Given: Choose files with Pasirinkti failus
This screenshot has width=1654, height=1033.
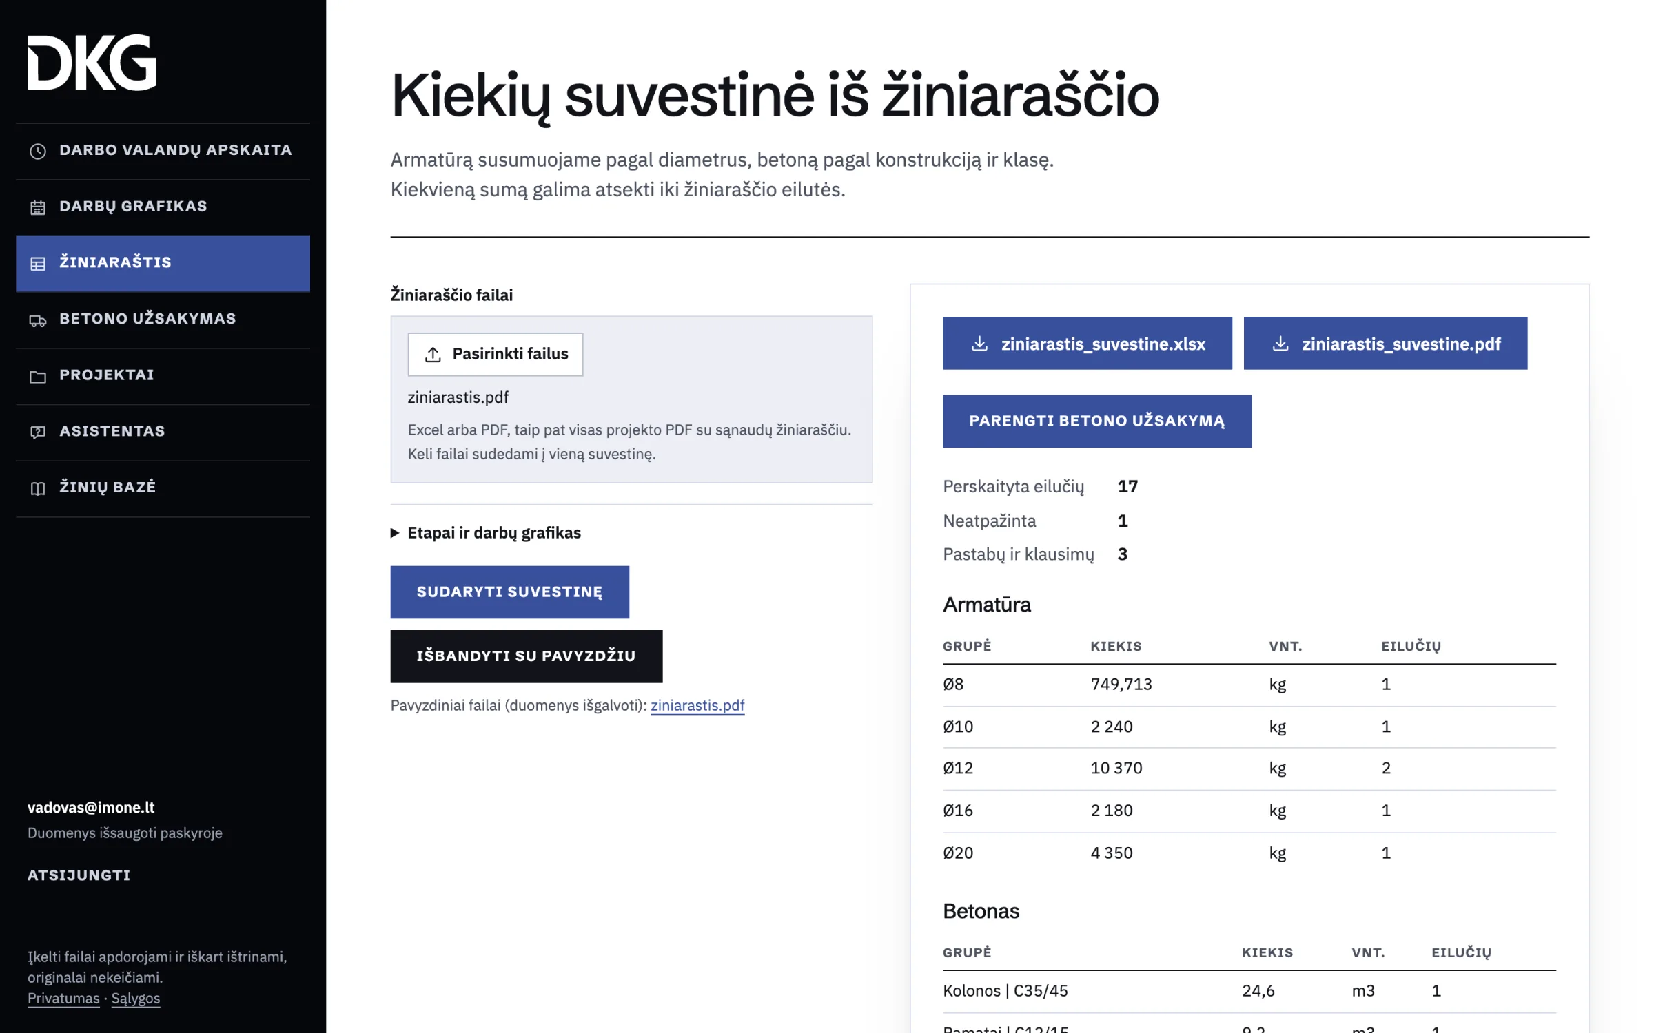Looking at the screenshot, I should tap(495, 354).
